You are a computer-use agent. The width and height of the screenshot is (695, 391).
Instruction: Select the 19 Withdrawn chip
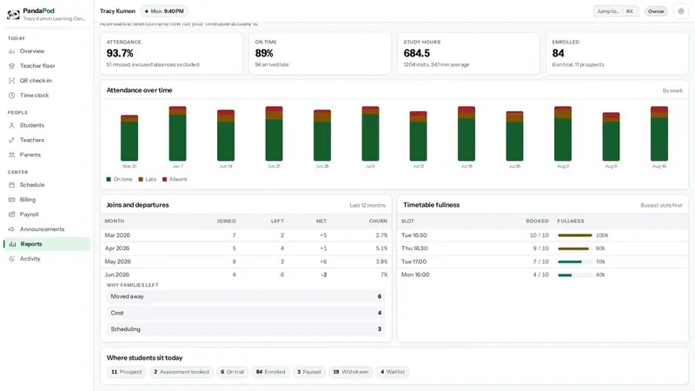(351, 372)
